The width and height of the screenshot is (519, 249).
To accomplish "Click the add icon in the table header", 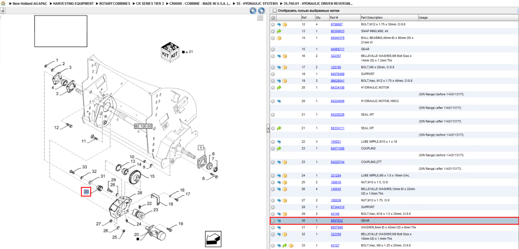I will coord(273,18).
